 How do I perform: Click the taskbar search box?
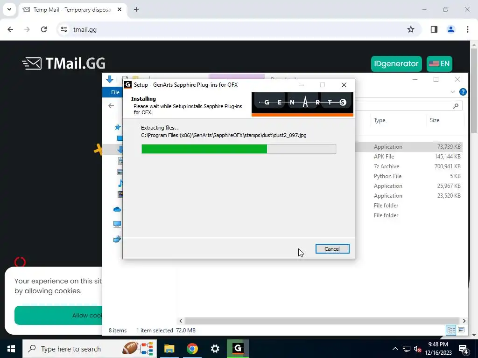90,349
